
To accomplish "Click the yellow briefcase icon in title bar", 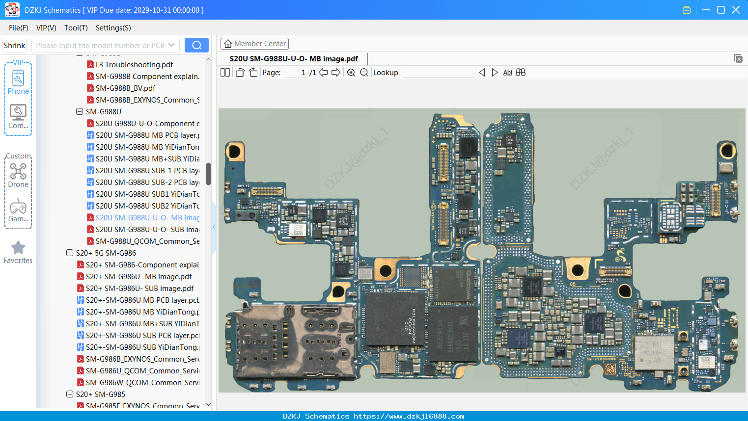I will [687, 10].
